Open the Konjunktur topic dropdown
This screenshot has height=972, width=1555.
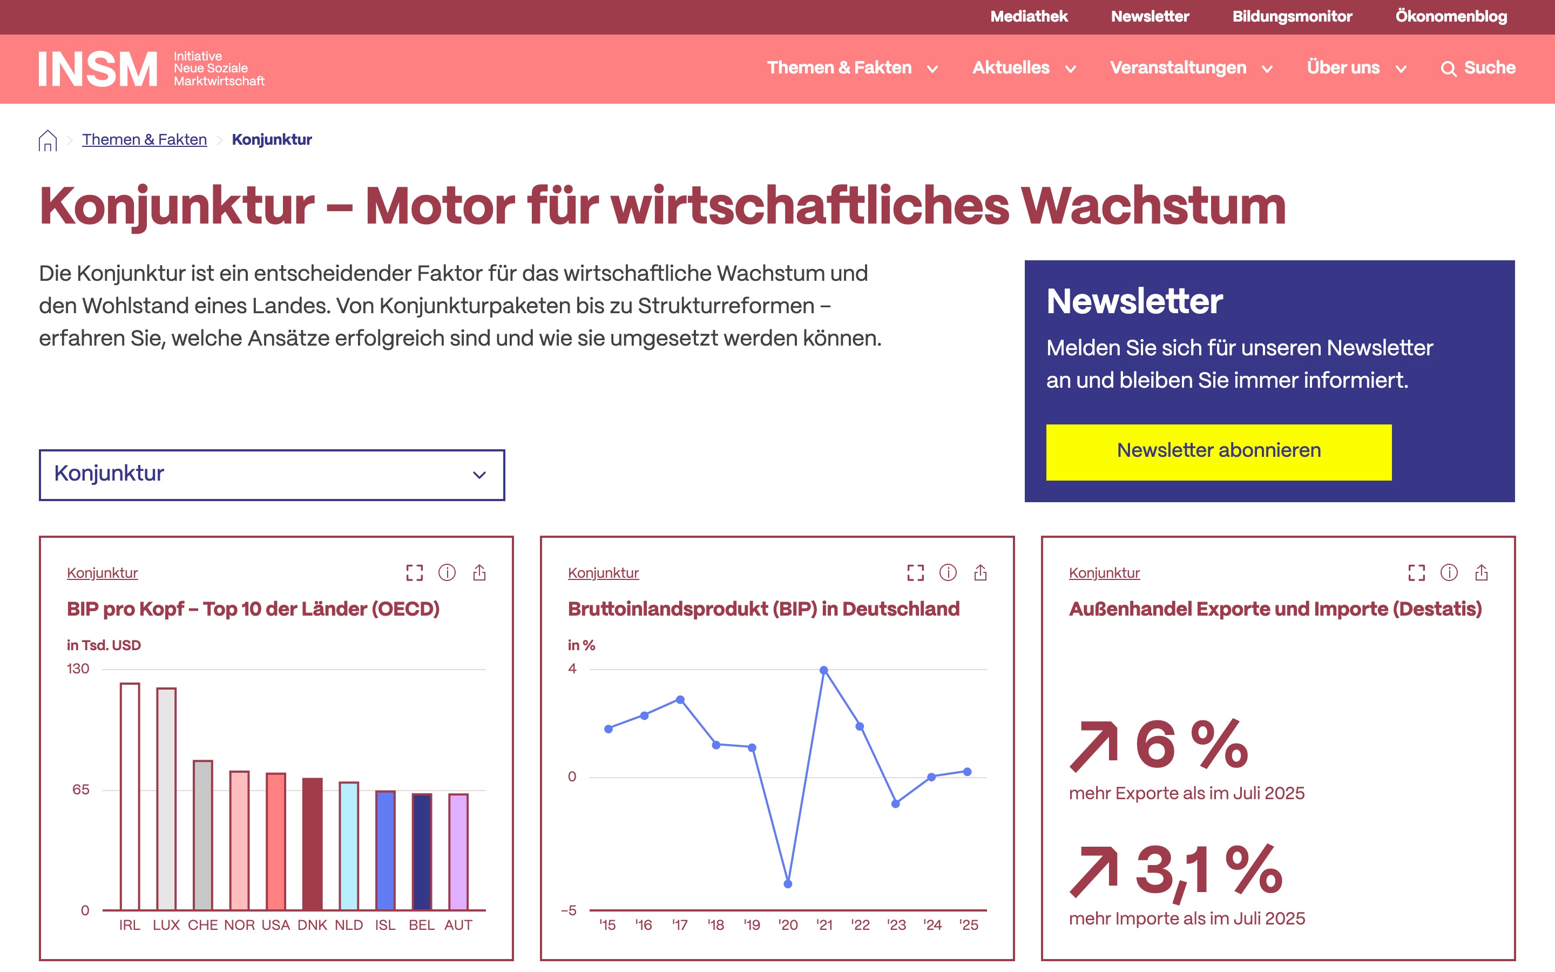pos(272,475)
